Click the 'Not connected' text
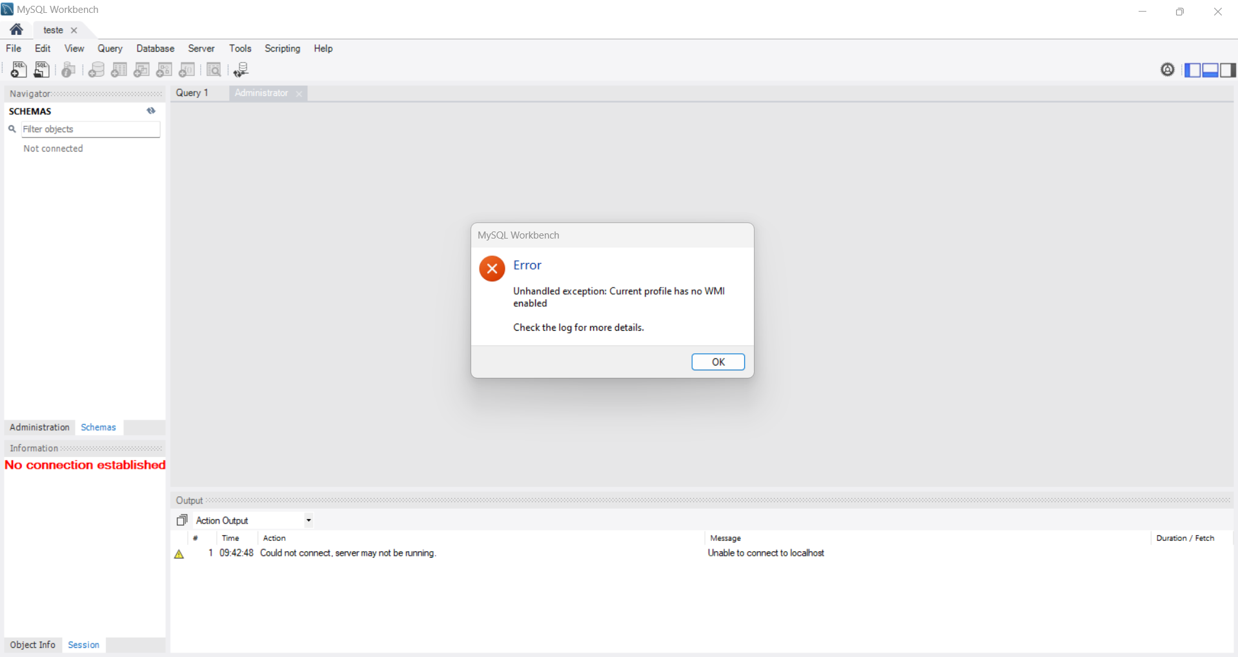1238x657 pixels. [x=53, y=148]
